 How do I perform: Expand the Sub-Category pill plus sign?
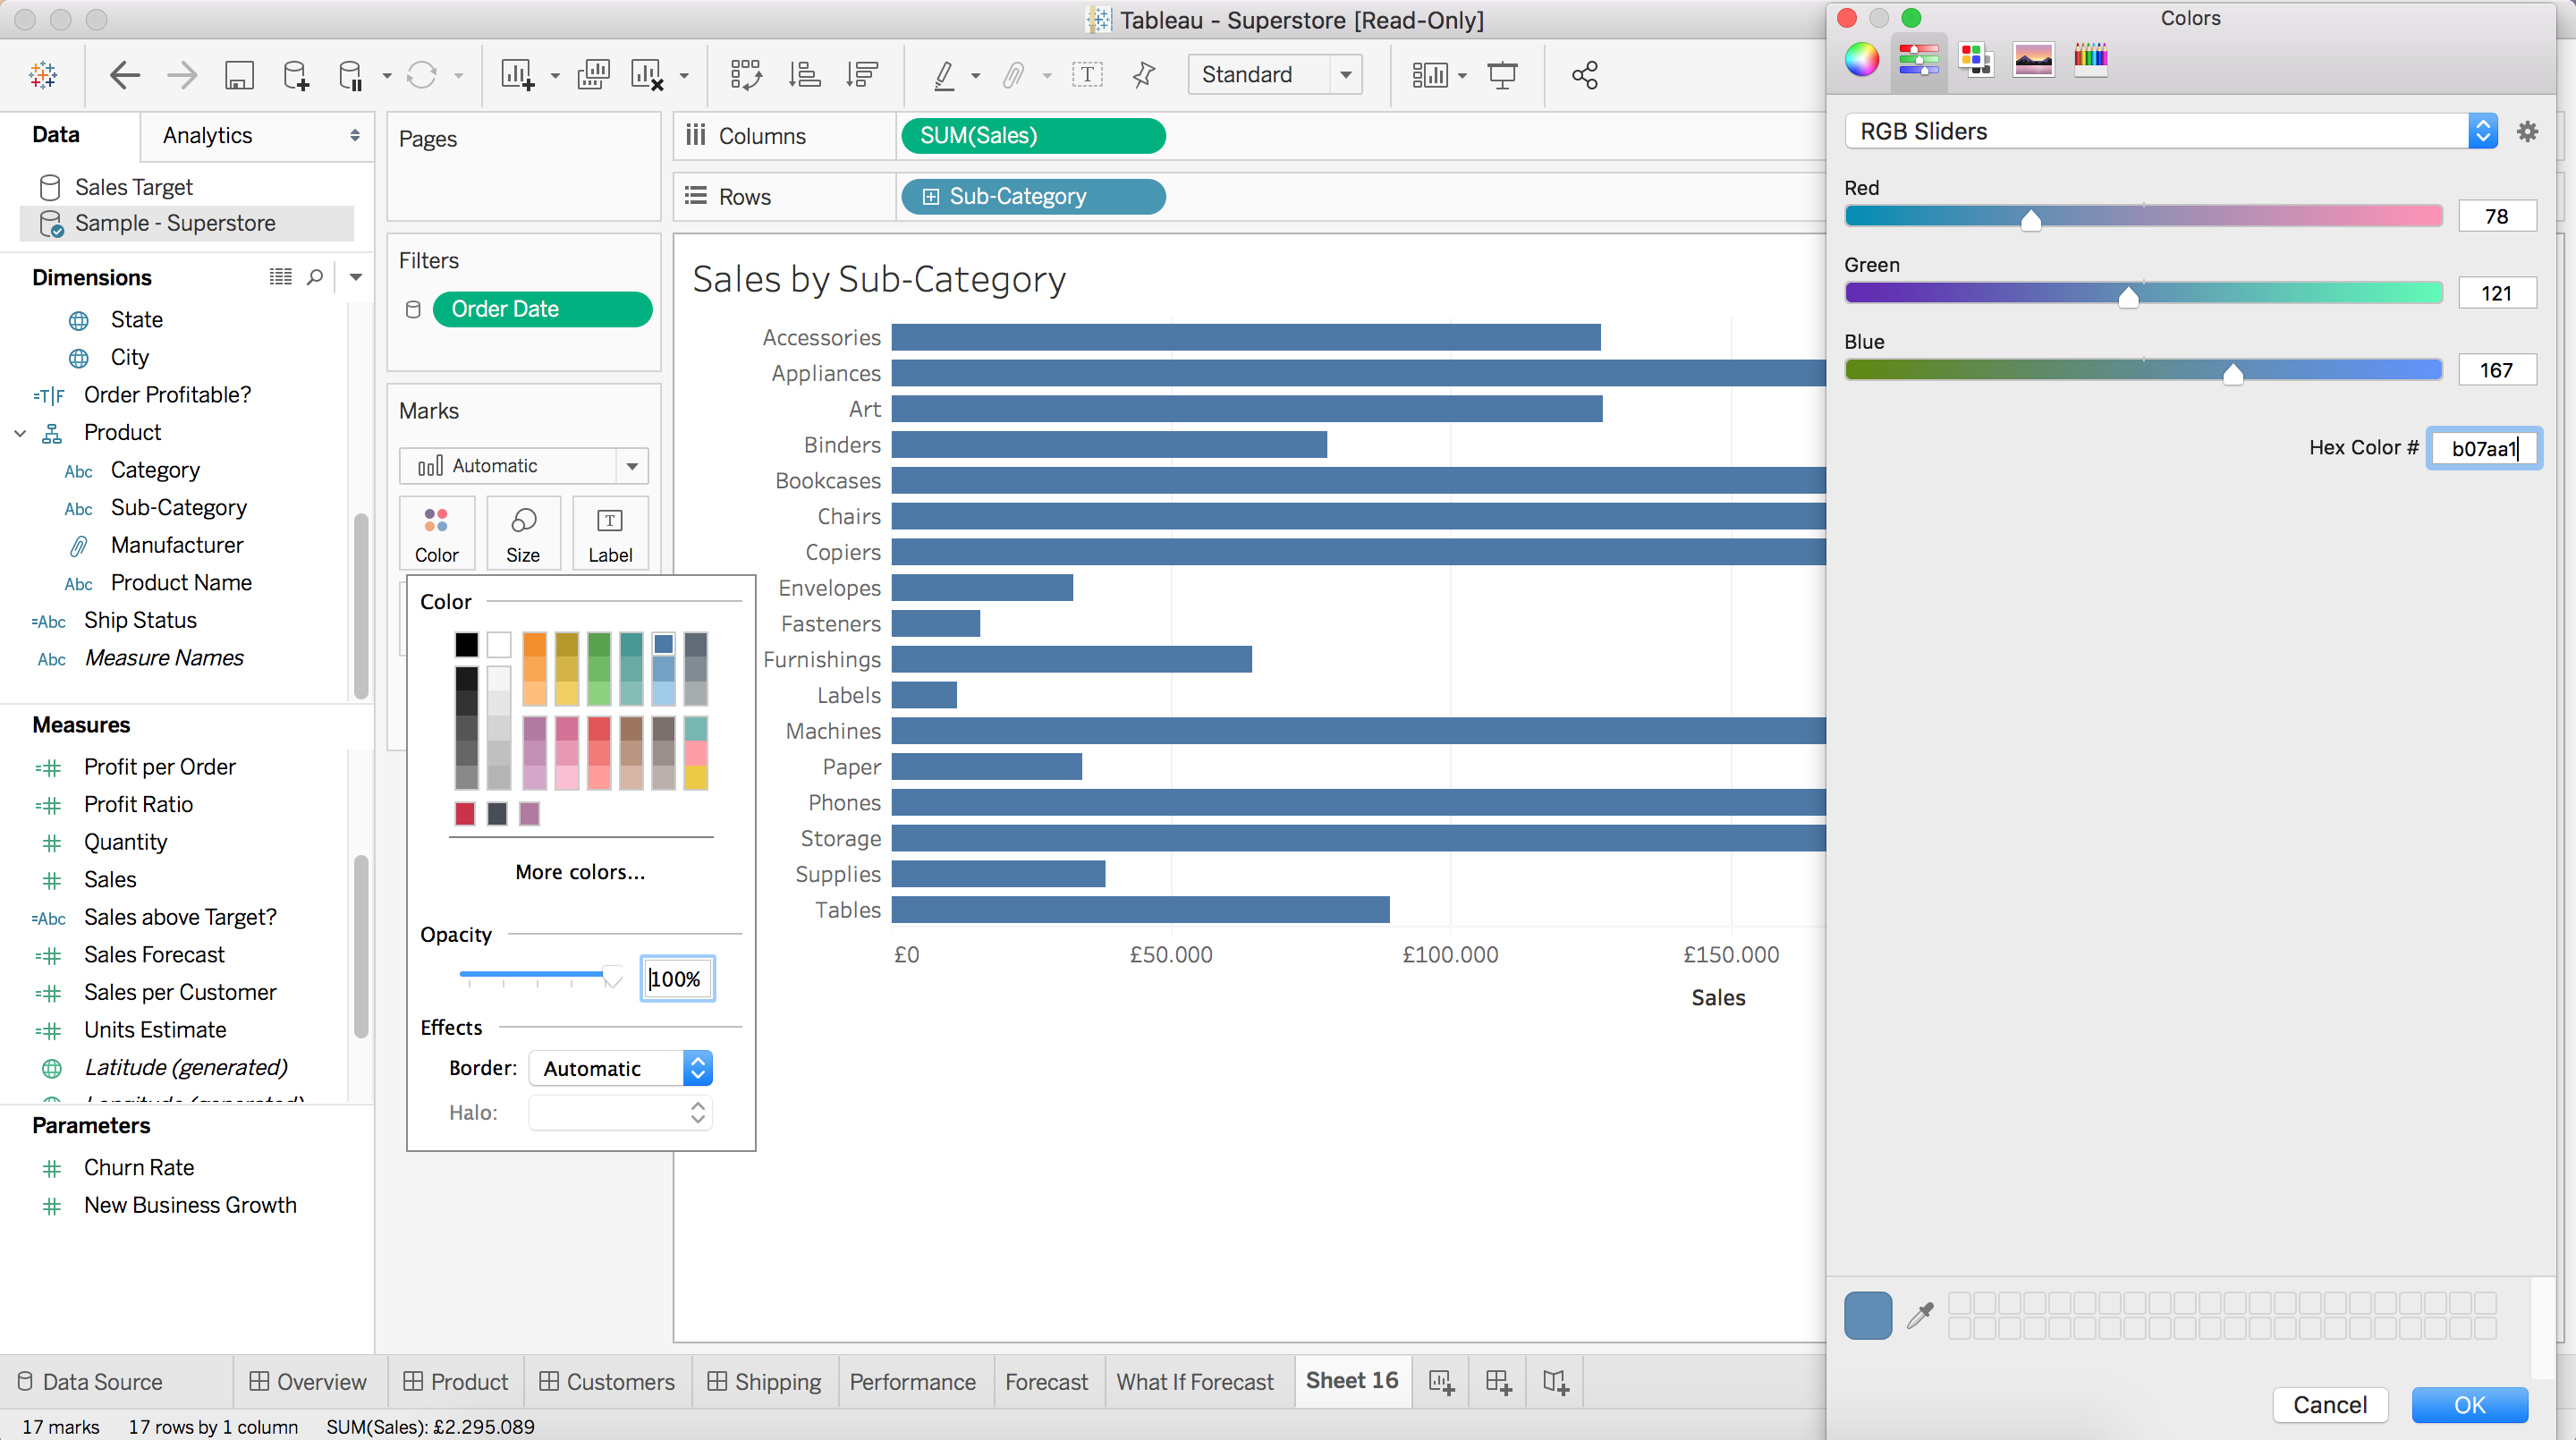tap(930, 196)
